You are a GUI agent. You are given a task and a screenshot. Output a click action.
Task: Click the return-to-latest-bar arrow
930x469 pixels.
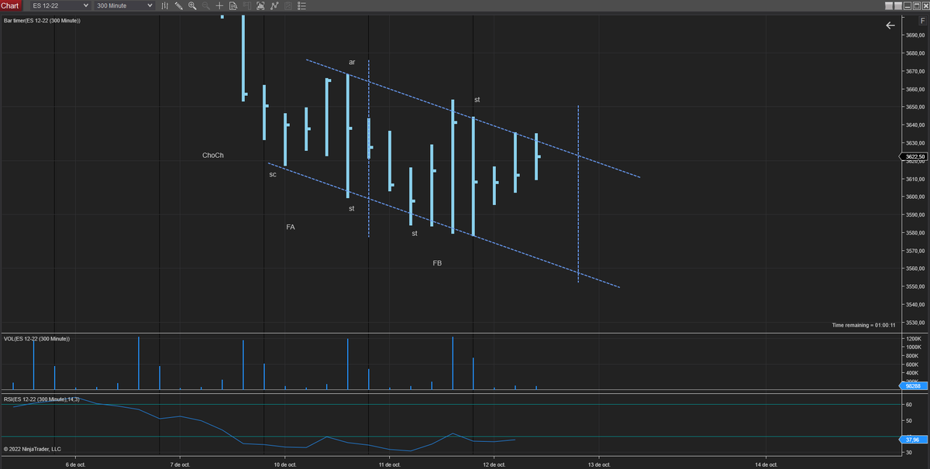890,26
